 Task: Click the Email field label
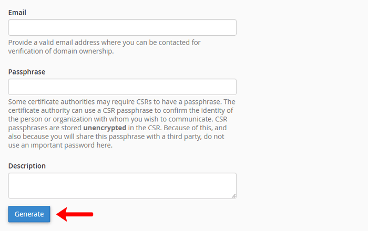point(17,12)
